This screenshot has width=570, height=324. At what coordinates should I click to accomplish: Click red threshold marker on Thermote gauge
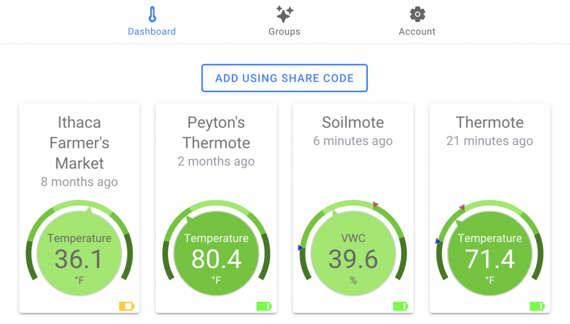(x=461, y=207)
